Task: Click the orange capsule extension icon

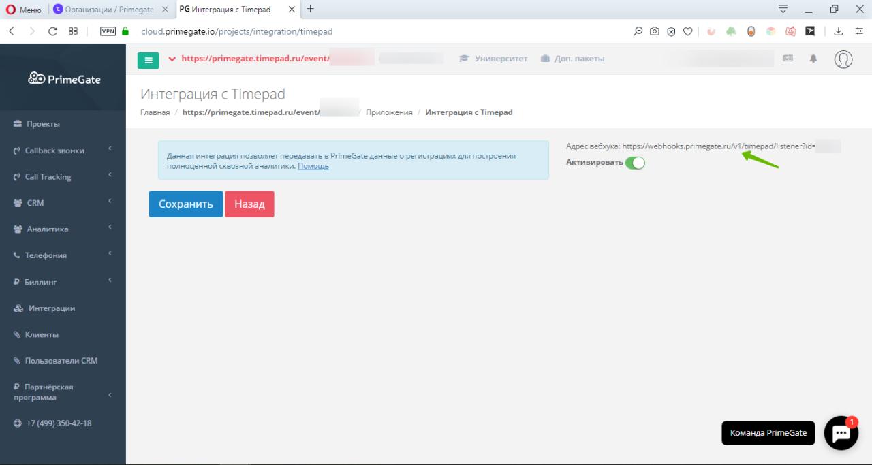Action: 751,31
